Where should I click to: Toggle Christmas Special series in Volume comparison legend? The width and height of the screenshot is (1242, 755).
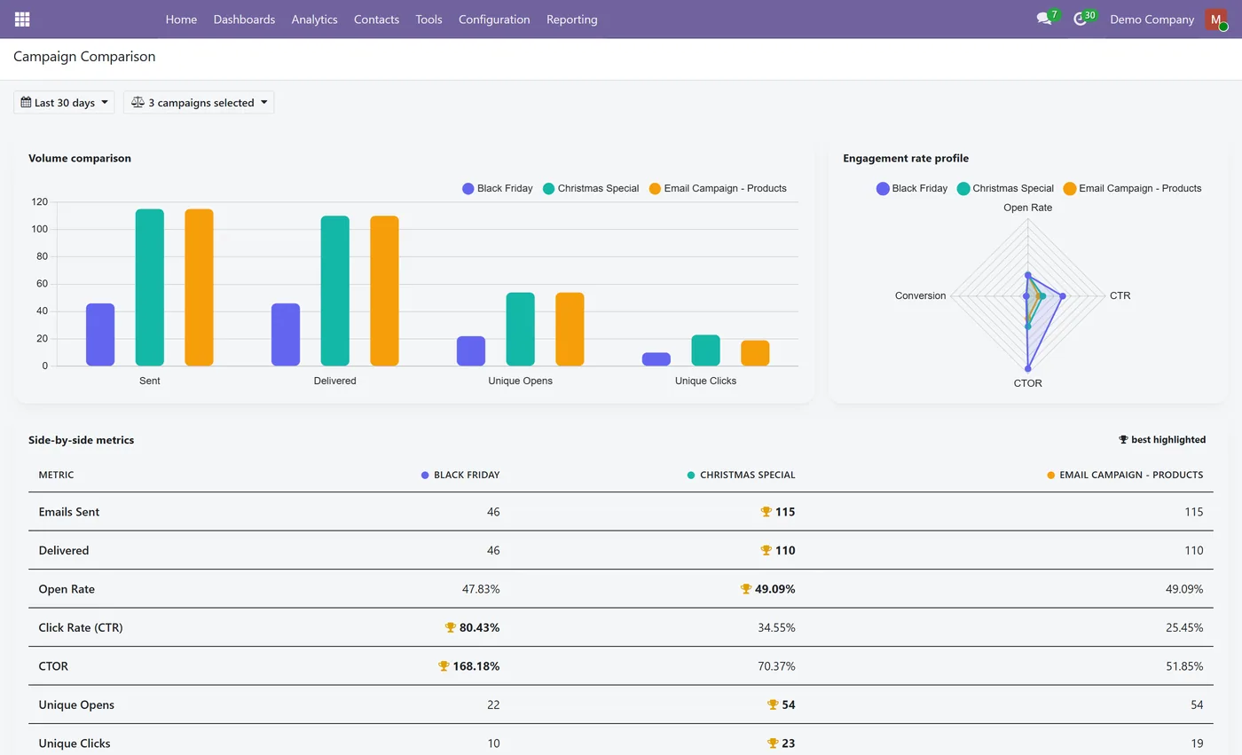(591, 188)
